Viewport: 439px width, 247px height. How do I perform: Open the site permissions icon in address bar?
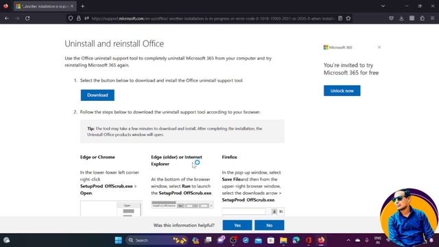point(86,19)
